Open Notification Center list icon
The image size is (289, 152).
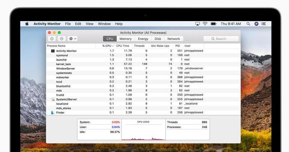click(263, 24)
